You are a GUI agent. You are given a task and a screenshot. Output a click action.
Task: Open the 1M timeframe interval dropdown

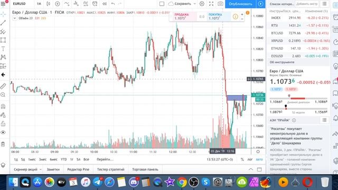pyautogui.click(x=39, y=4)
